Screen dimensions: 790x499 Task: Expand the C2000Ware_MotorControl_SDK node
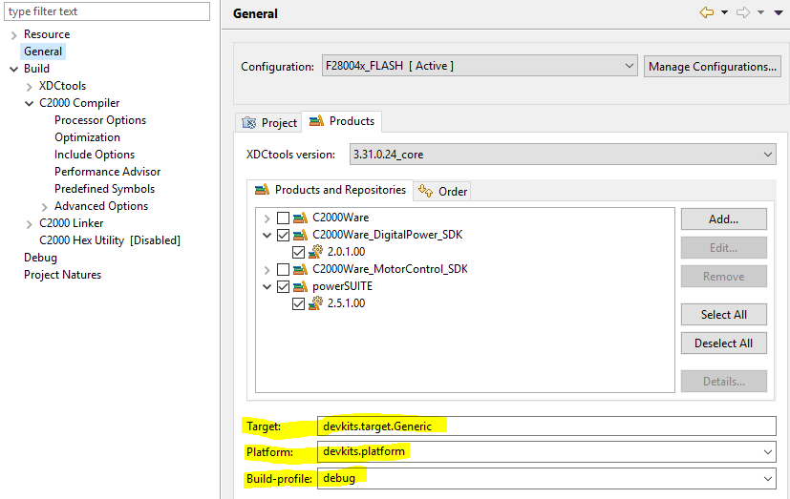click(267, 270)
